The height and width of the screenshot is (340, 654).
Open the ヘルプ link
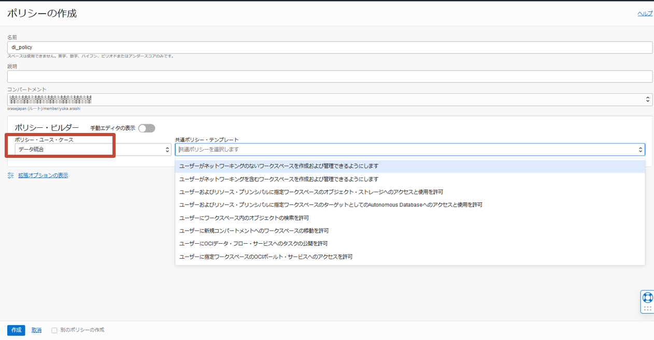point(645,13)
